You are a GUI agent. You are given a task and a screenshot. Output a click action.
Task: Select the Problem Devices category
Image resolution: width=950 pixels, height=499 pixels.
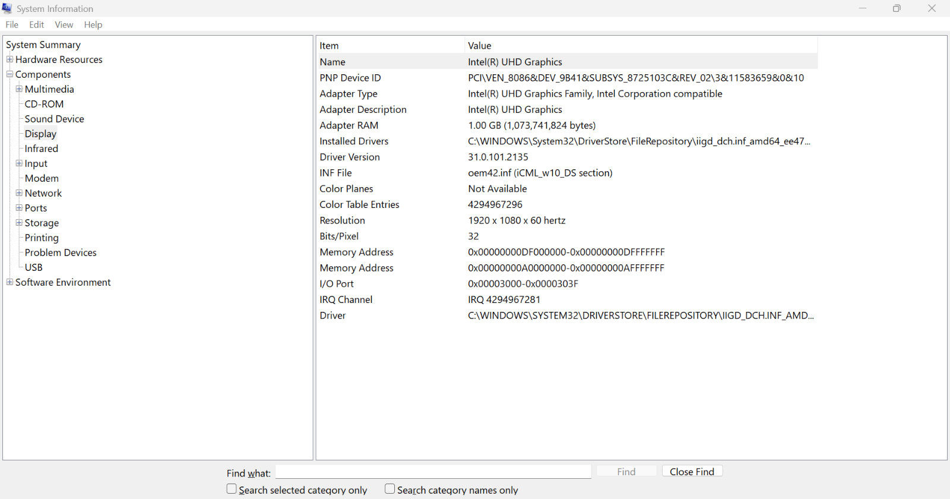pyautogui.click(x=61, y=252)
